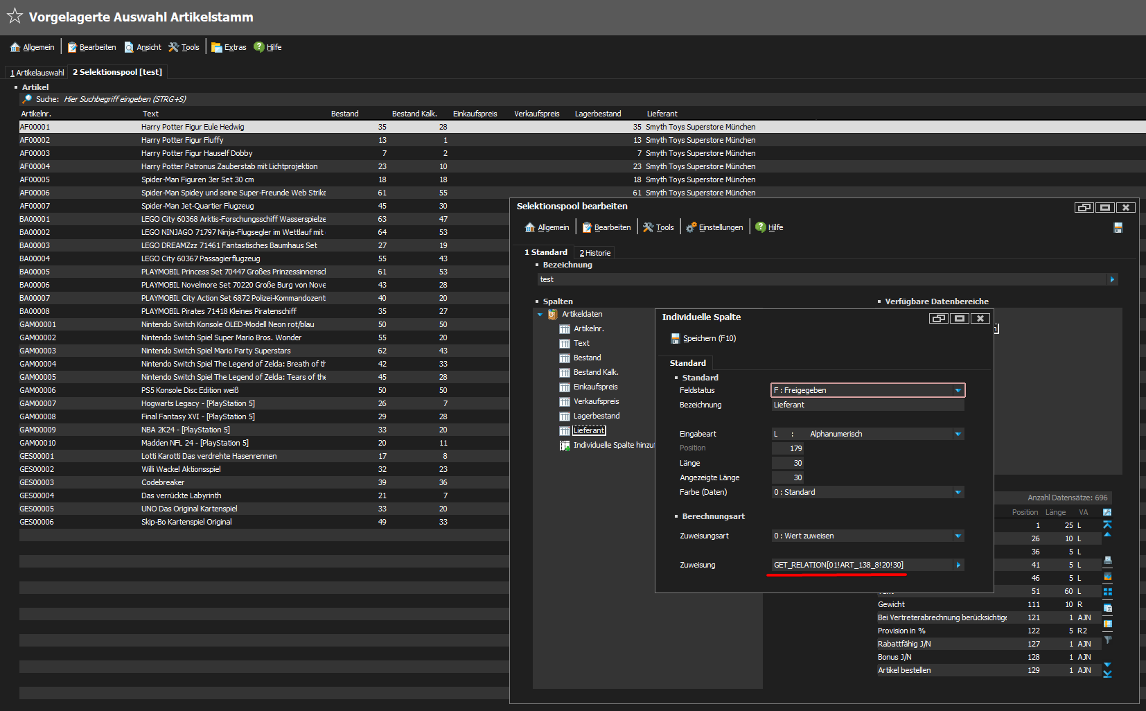Click the Bezeichnung field containing Lieferant
Image resolution: width=1146 pixels, height=711 pixels.
click(867, 405)
